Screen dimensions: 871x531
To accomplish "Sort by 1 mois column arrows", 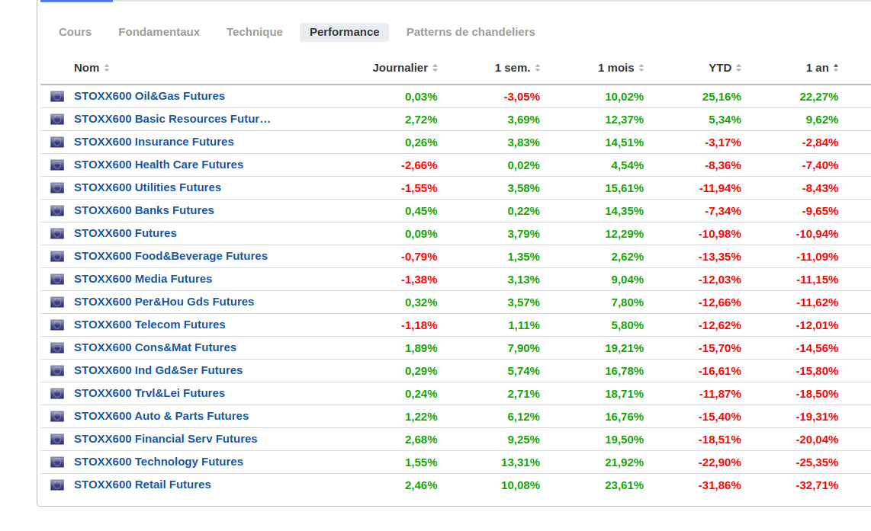I will pyautogui.click(x=641, y=68).
